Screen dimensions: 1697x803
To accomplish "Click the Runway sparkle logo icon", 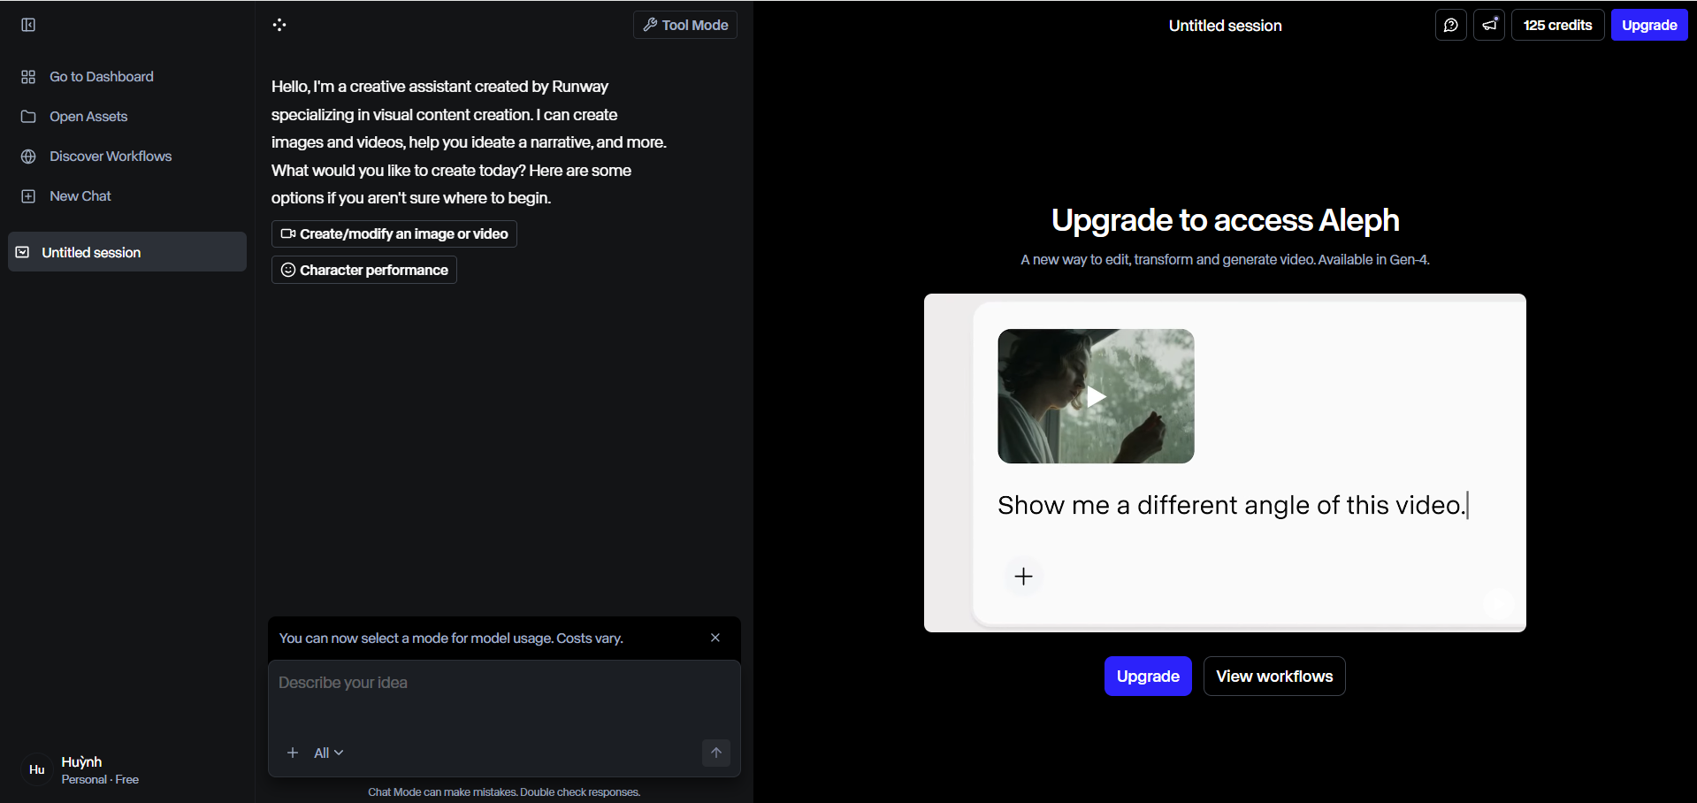I will (279, 25).
